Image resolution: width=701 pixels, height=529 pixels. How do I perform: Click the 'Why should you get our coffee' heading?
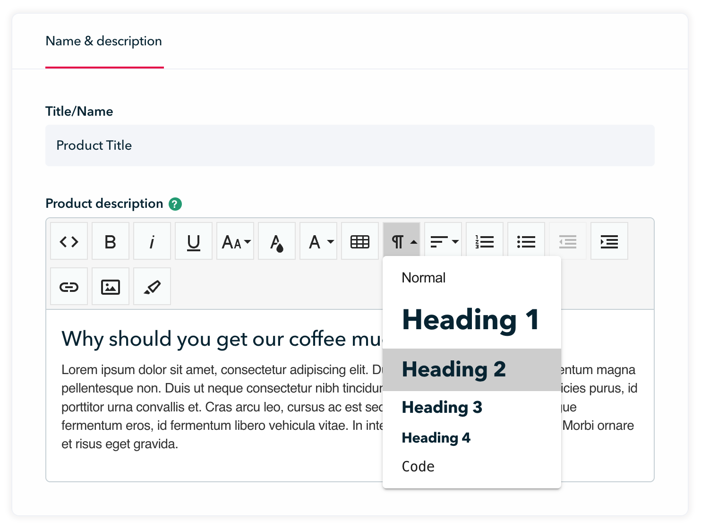coord(222,339)
